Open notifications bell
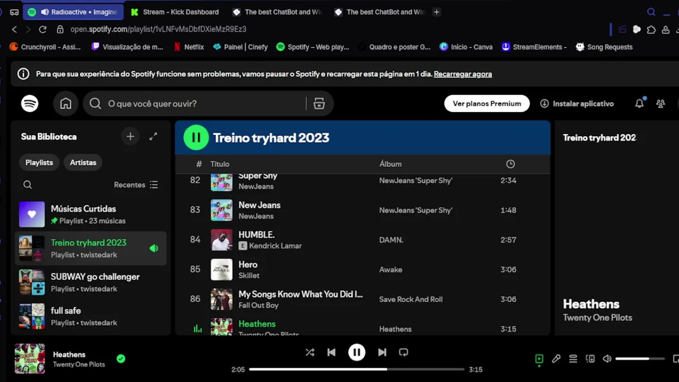This screenshot has width=679, height=382. (x=639, y=103)
